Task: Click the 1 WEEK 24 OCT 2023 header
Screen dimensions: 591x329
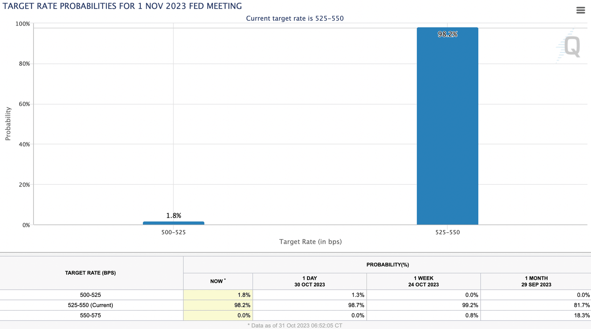Action: point(423,281)
